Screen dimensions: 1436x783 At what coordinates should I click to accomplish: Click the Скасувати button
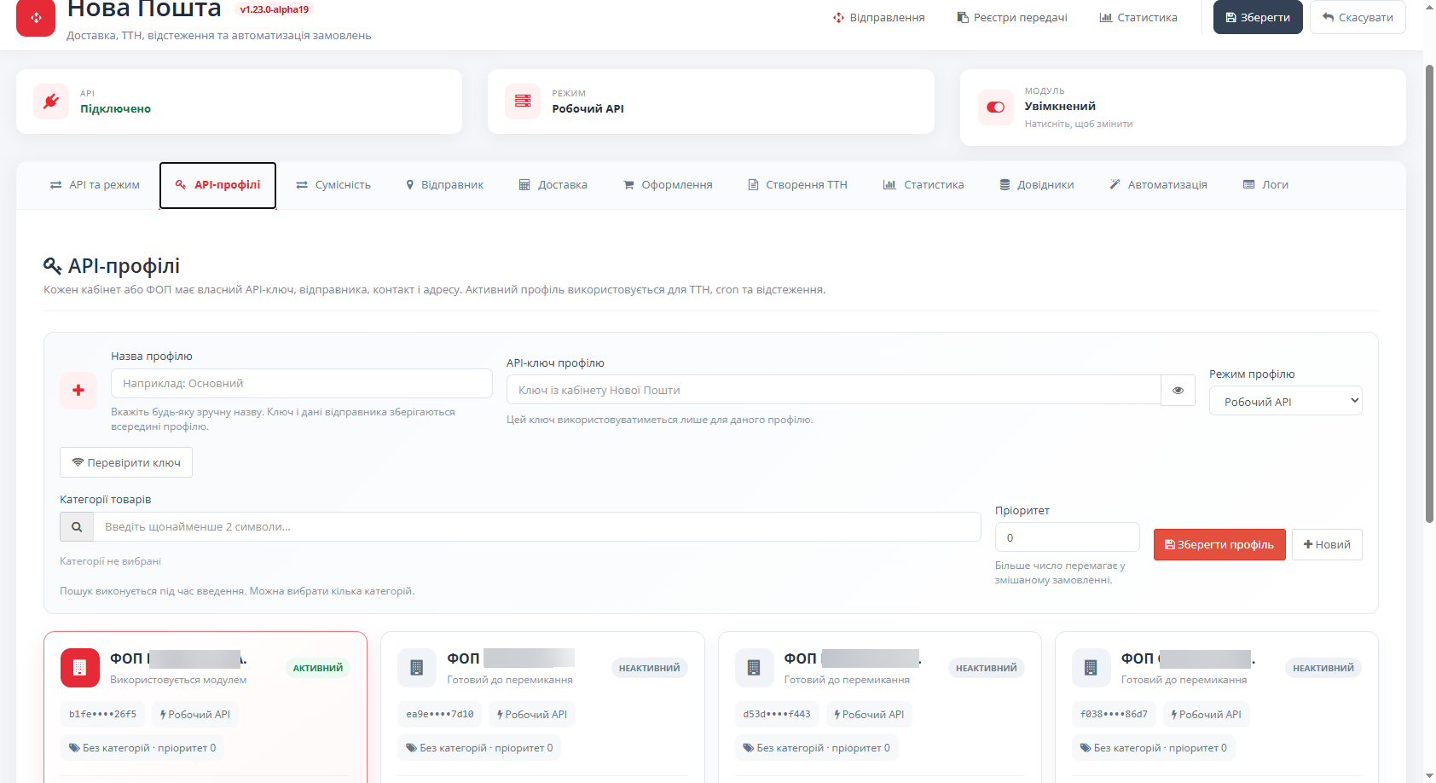1358,17
